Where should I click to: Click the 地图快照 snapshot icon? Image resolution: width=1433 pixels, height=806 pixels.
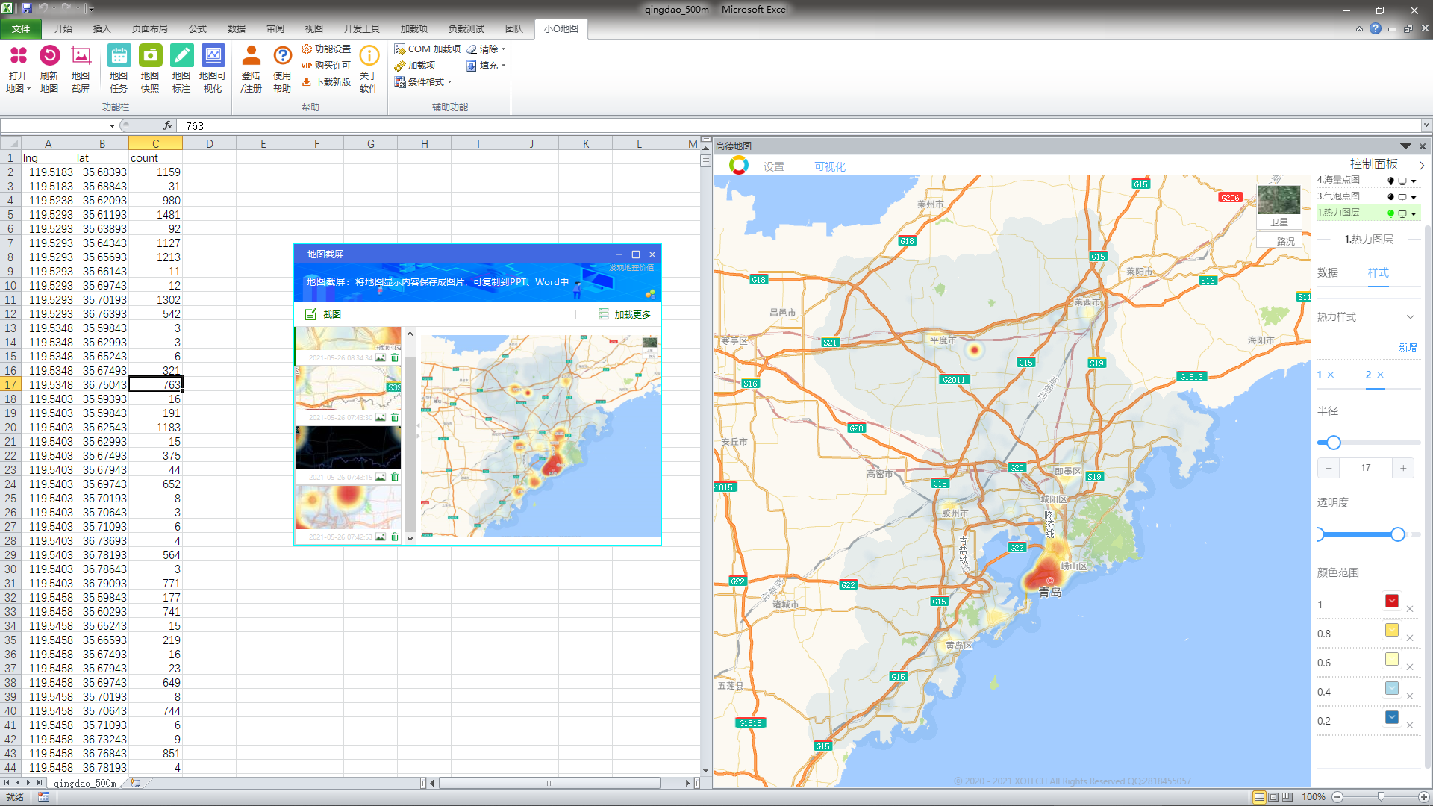(x=150, y=56)
